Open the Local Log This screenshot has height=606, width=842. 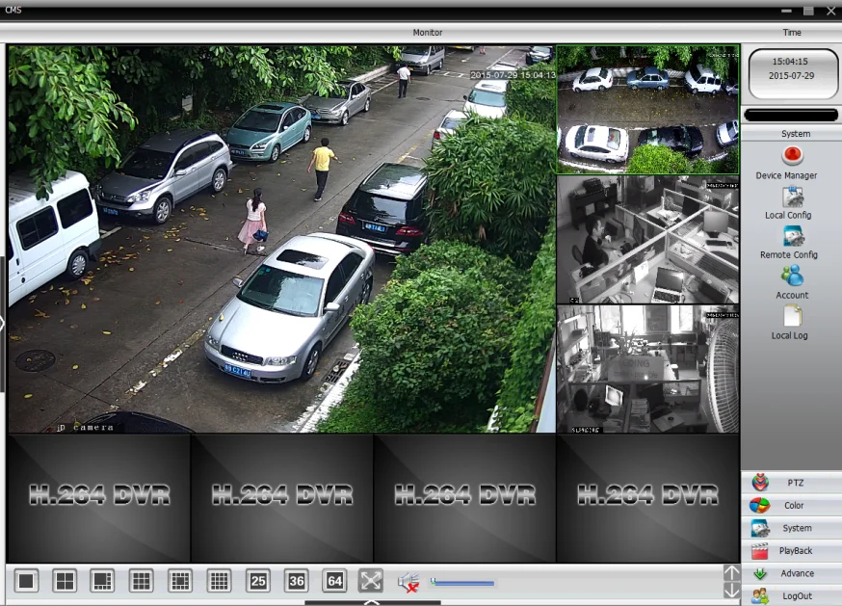[x=792, y=317]
